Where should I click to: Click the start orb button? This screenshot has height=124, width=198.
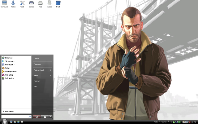[5, 122]
